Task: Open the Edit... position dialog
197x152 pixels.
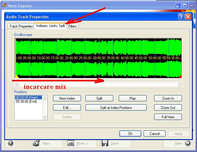Action: pyautogui.click(x=67, y=108)
